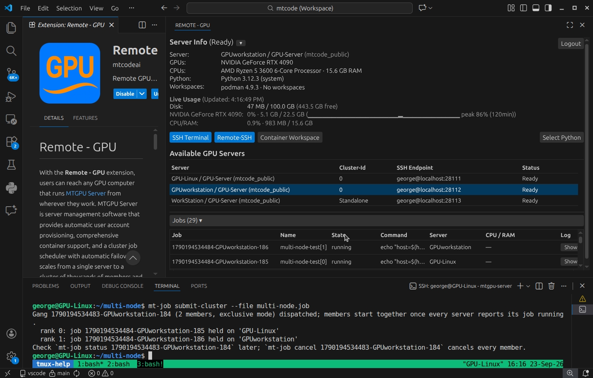Image resolution: width=593 pixels, height=378 pixels.
Task: Open terminal panel More Actions ellipsis
Action: tap(564, 286)
